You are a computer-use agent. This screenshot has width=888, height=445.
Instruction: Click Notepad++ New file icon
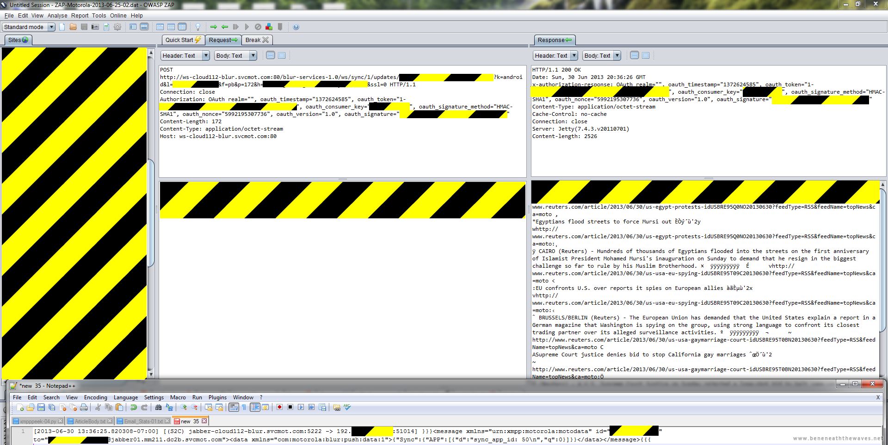[19, 407]
